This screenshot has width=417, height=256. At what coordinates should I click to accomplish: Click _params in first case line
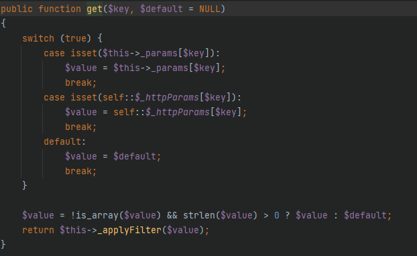pos(162,53)
